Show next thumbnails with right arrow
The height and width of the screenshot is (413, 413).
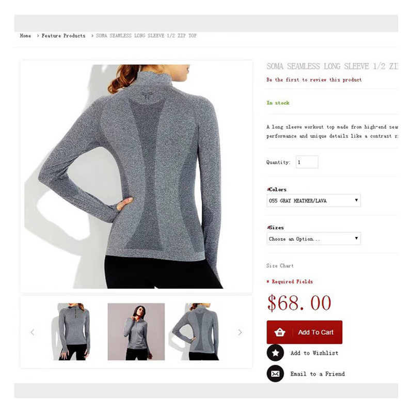(x=240, y=332)
